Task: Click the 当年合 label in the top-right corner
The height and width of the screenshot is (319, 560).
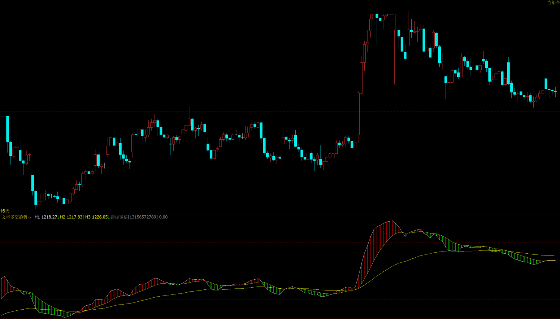Action: click(x=553, y=3)
